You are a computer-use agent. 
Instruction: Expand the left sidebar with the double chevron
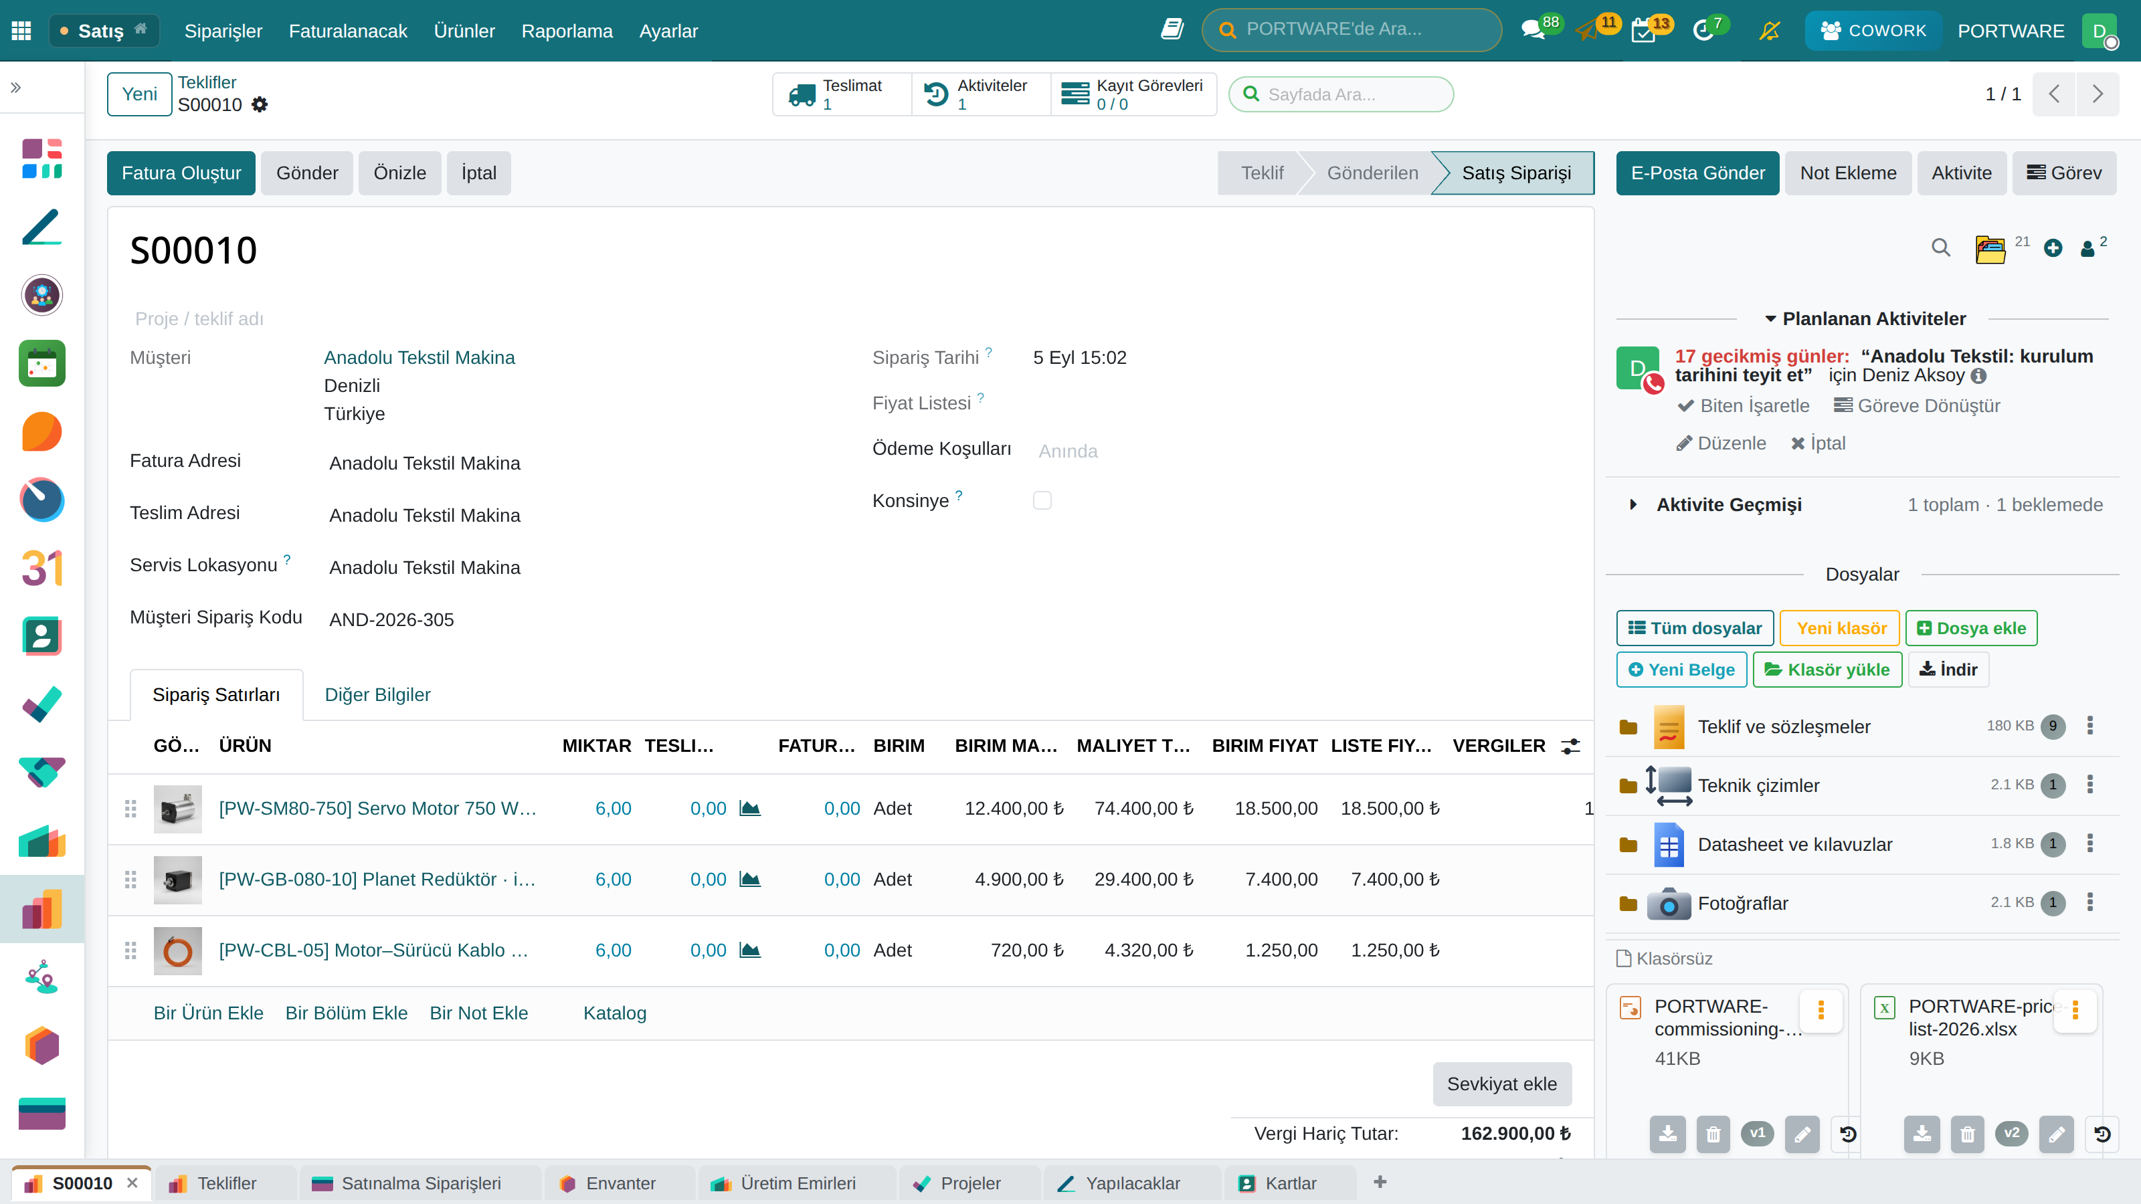click(x=16, y=88)
